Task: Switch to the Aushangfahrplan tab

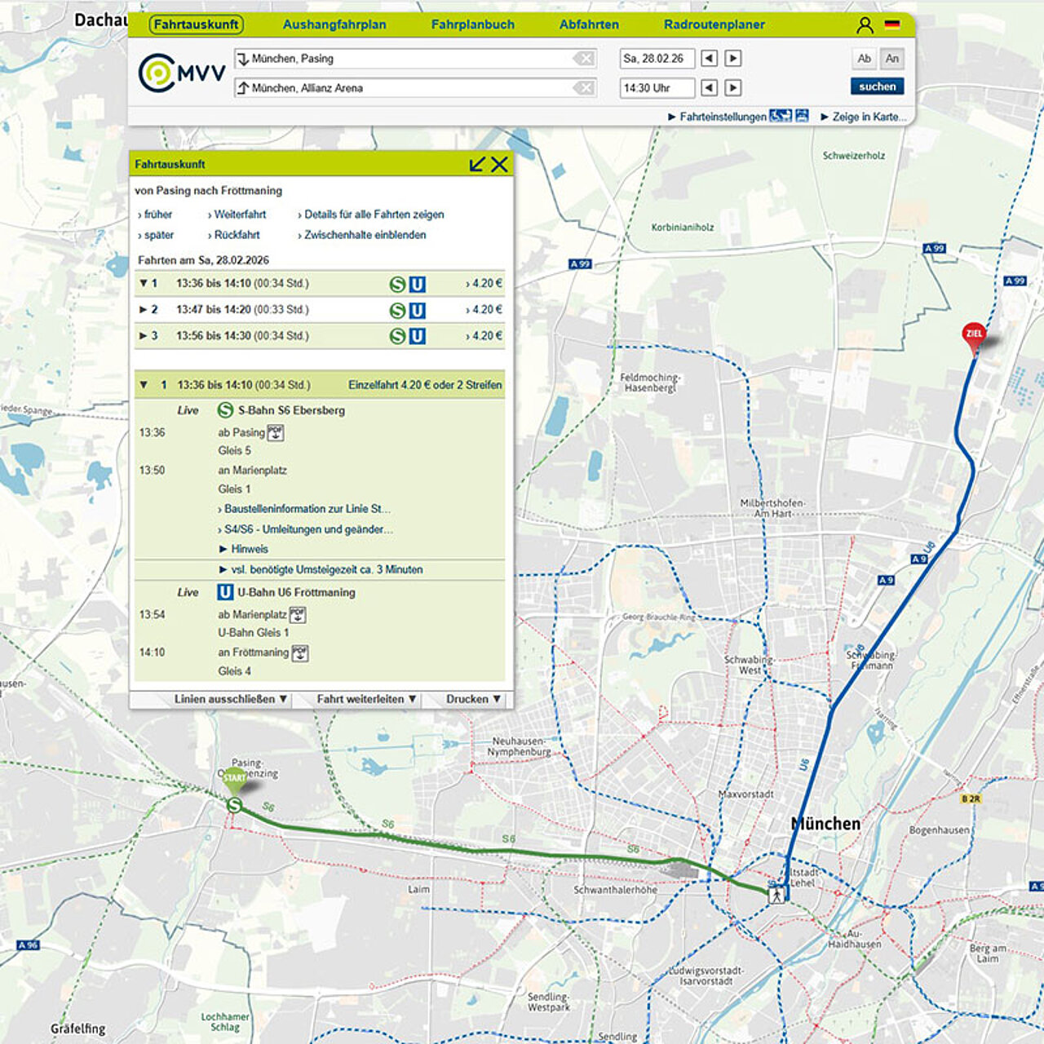Action: (334, 24)
